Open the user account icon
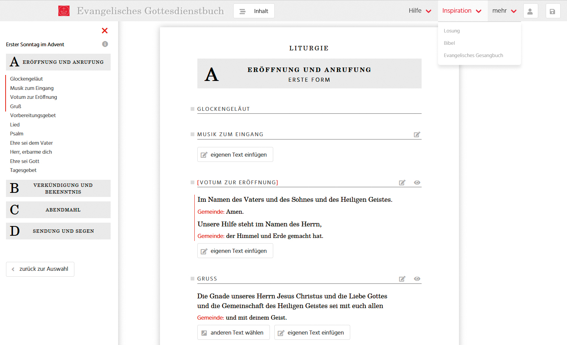Viewport: 567px width, 345px height. [530, 11]
